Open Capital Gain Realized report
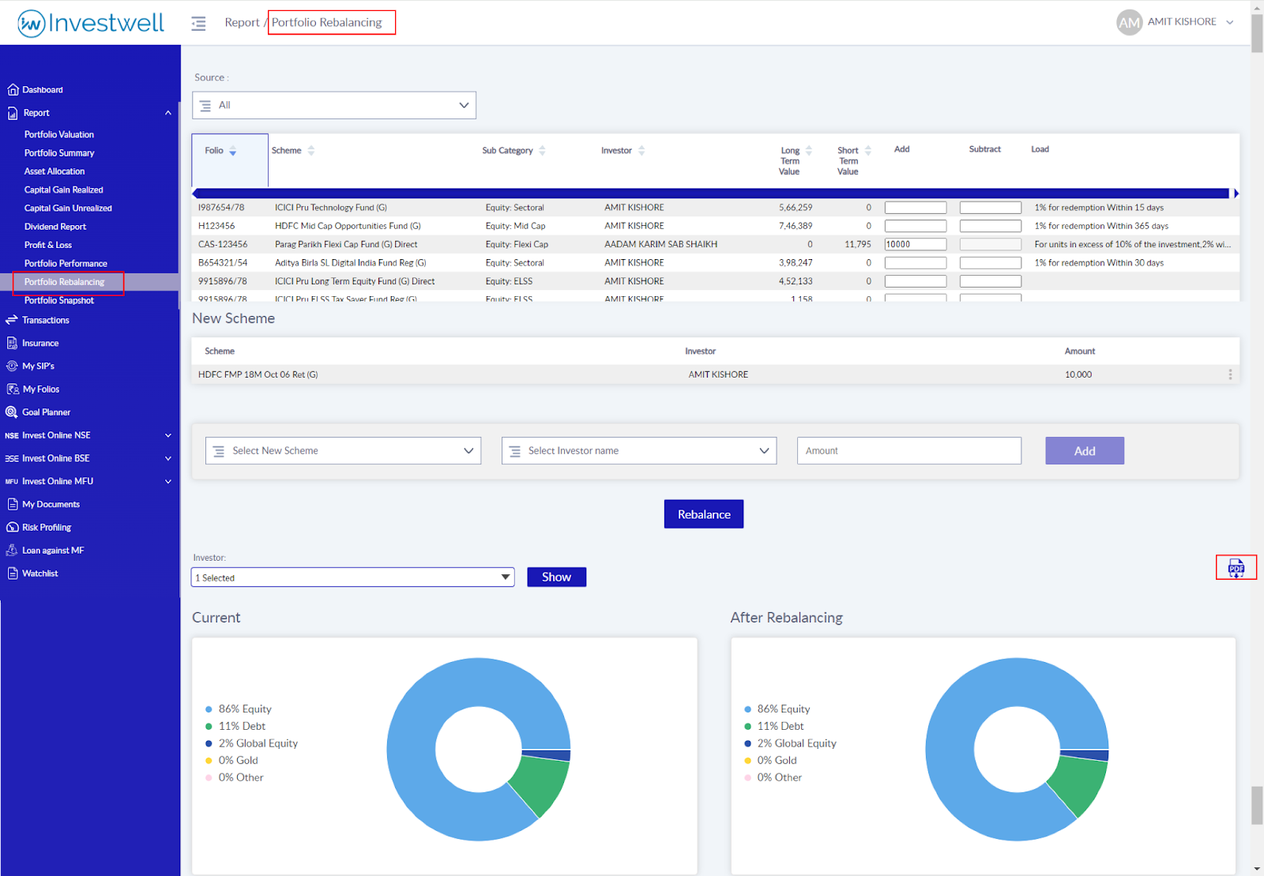Screen dimensions: 1264x876 coord(64,190)
